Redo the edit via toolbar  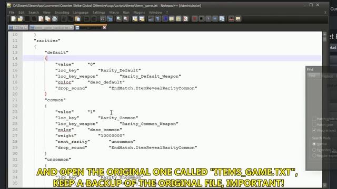(94, 19)
